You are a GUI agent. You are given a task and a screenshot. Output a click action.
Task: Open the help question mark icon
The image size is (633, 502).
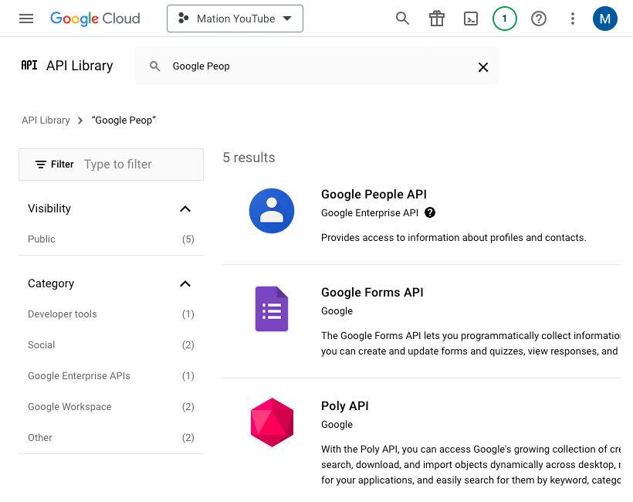click(539, 19)
